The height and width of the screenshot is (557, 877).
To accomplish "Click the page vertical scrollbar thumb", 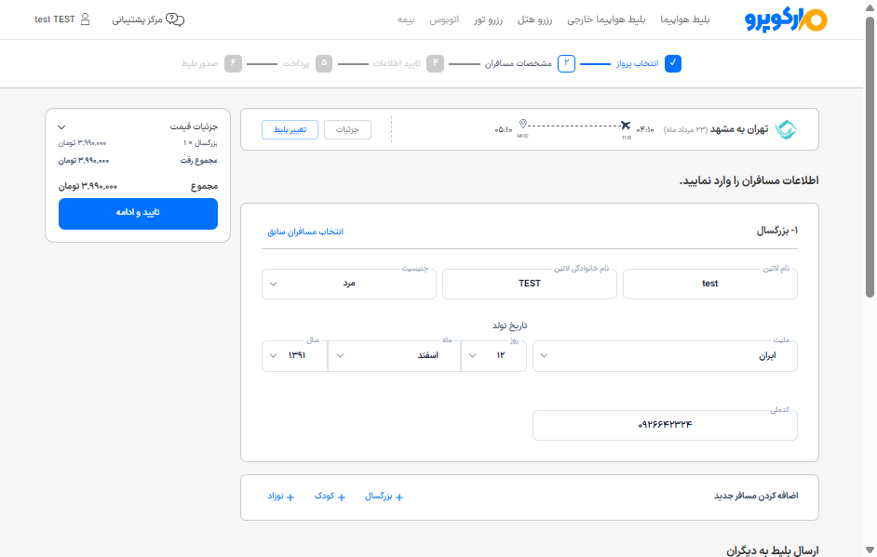I will click(x=870, y=156).
